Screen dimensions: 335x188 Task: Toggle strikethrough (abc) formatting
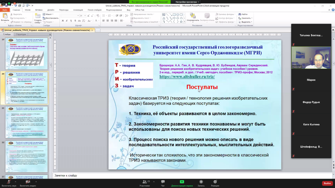pyautogui.click(x=79, y=21)
